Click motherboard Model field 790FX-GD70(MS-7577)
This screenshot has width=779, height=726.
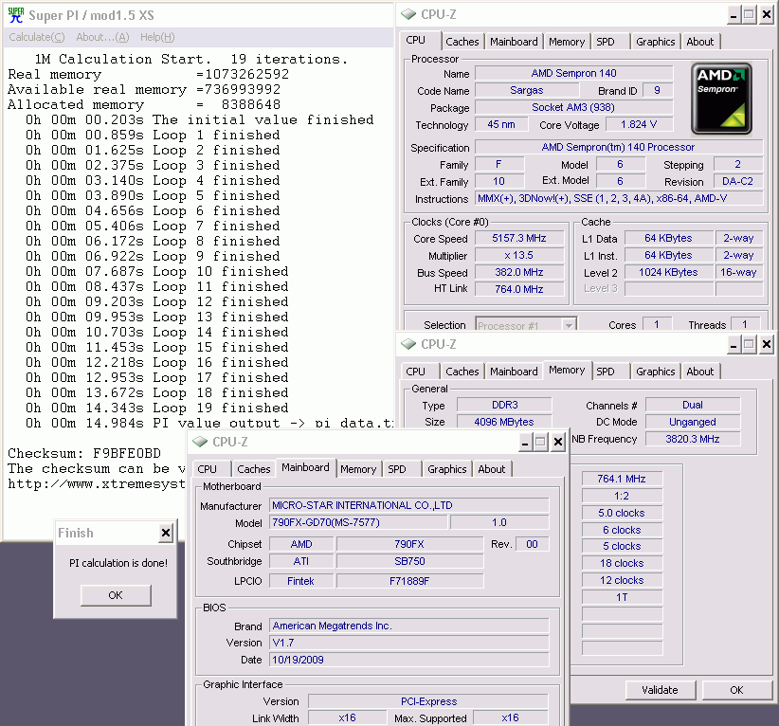[358, 523]
